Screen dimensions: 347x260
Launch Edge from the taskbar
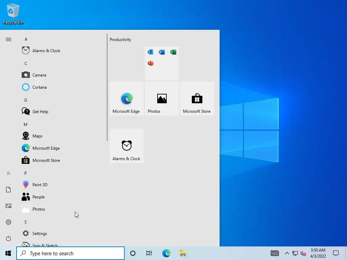coord(166,253)
